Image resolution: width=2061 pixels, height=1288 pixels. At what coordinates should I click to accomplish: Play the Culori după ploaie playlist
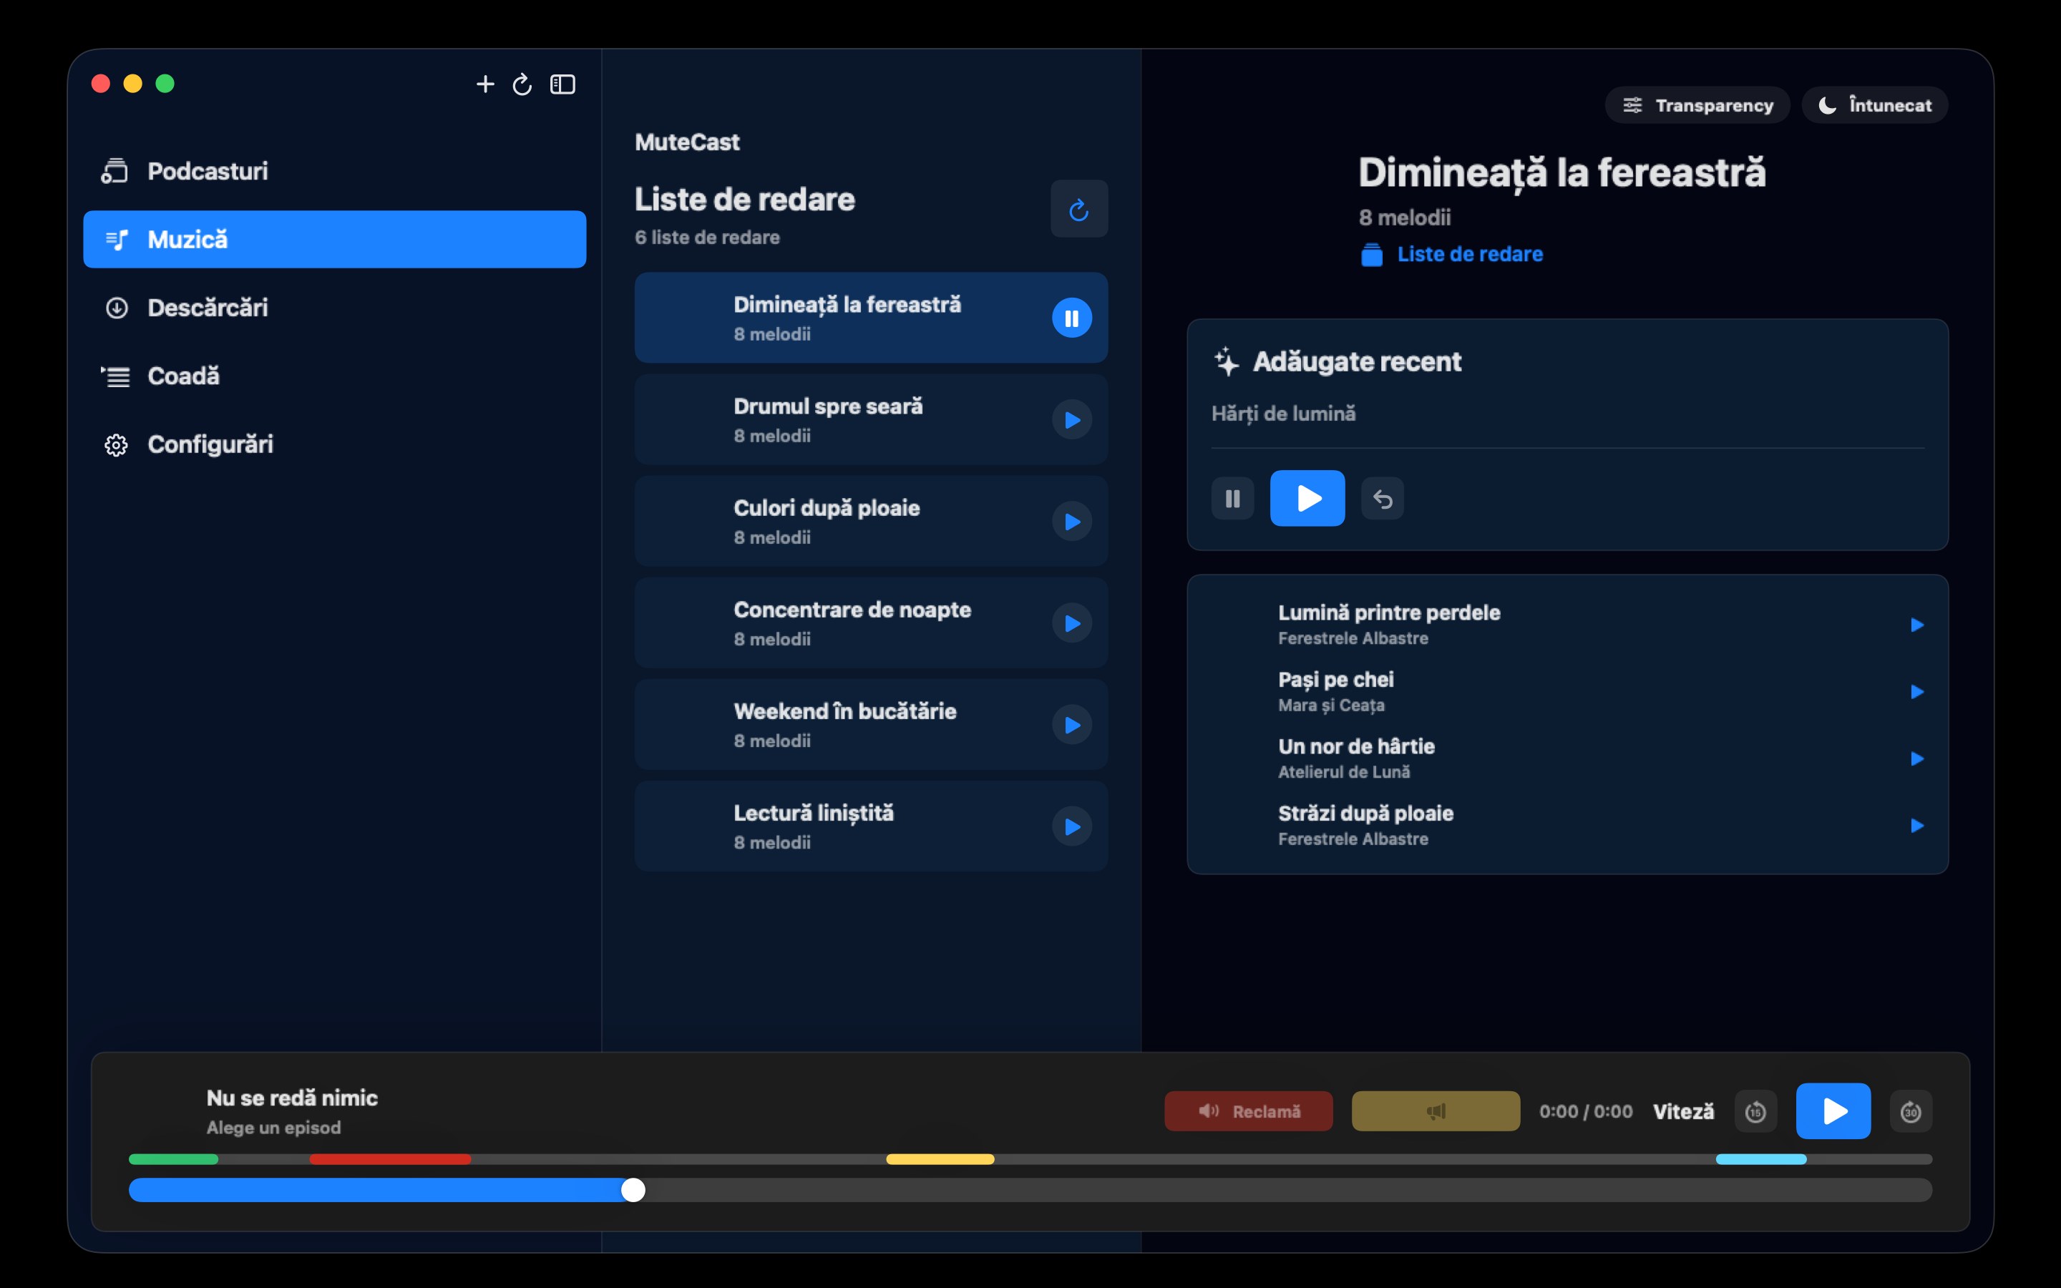click(x=1071, y=522)
